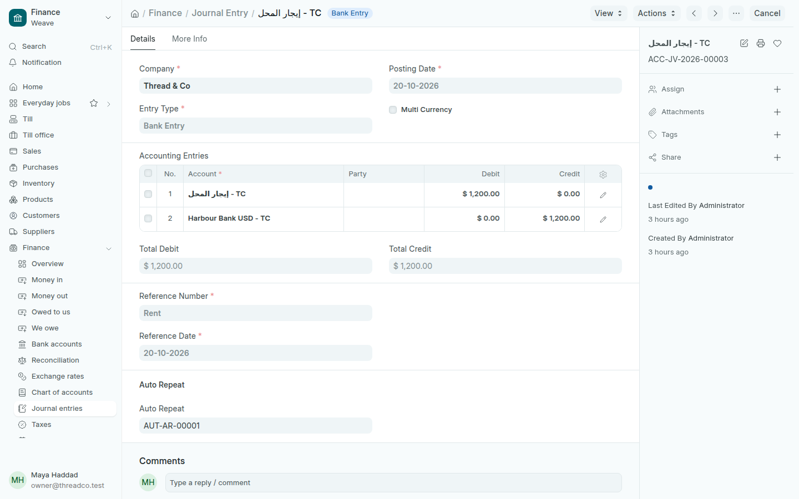
Task: Share document using plus icon
Action: [777, 157]
